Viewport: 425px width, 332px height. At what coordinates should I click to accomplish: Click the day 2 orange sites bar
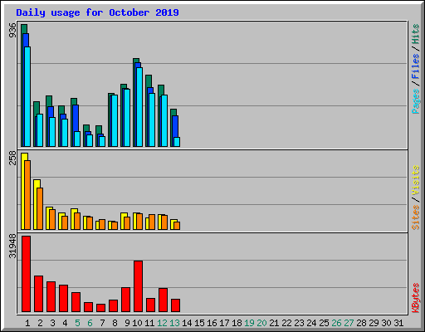40,208
